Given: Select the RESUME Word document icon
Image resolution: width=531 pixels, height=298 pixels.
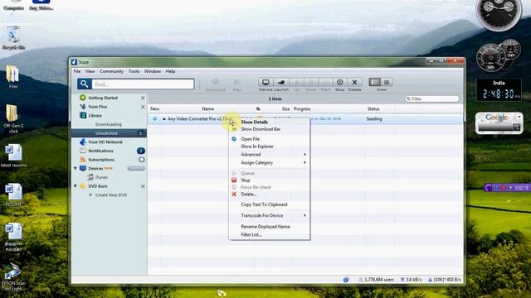Looking at the screenshot, I should point(13,195).
